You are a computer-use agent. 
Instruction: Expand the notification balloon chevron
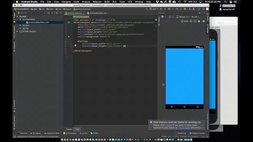pyautogui.click(x=202, y=128)
